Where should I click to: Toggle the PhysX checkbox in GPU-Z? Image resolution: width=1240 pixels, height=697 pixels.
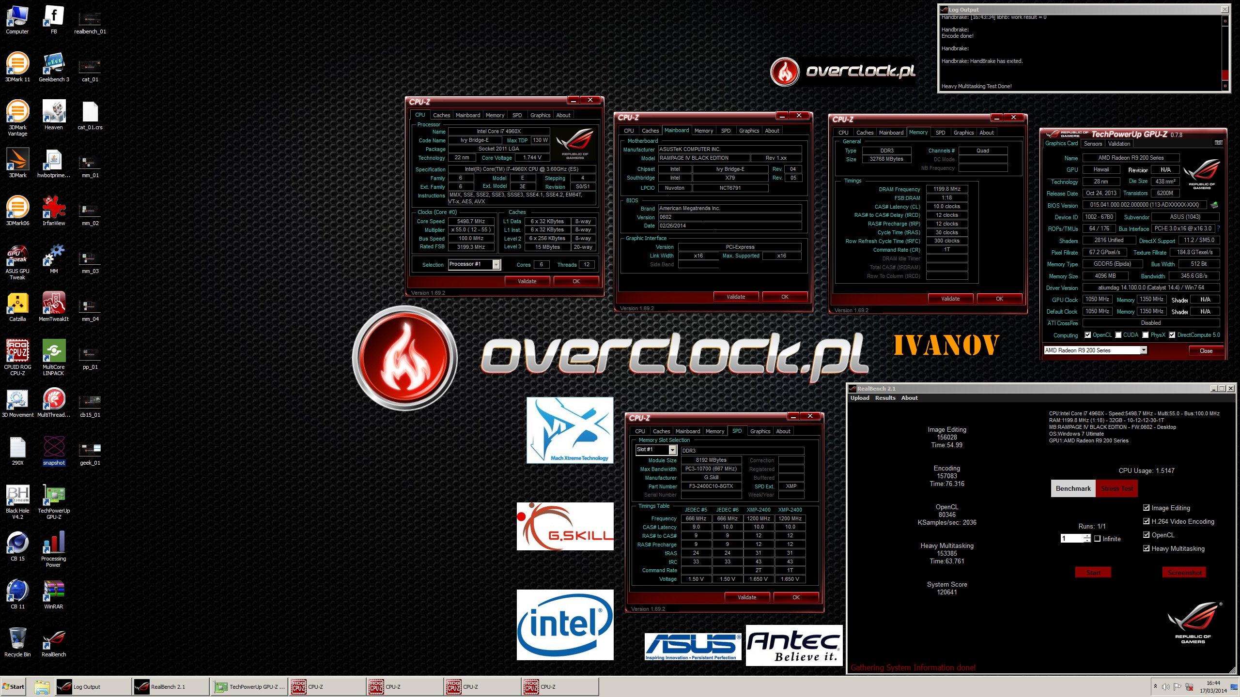(x=1146, y=335)
